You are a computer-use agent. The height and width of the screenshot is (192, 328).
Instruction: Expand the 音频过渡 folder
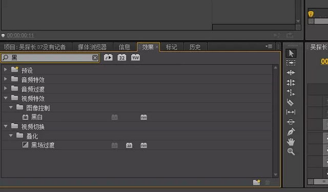6,89
